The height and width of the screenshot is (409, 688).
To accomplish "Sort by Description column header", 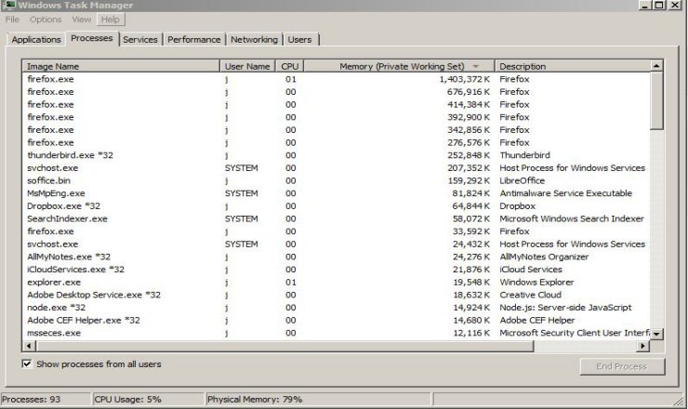I will coord(573,66).
